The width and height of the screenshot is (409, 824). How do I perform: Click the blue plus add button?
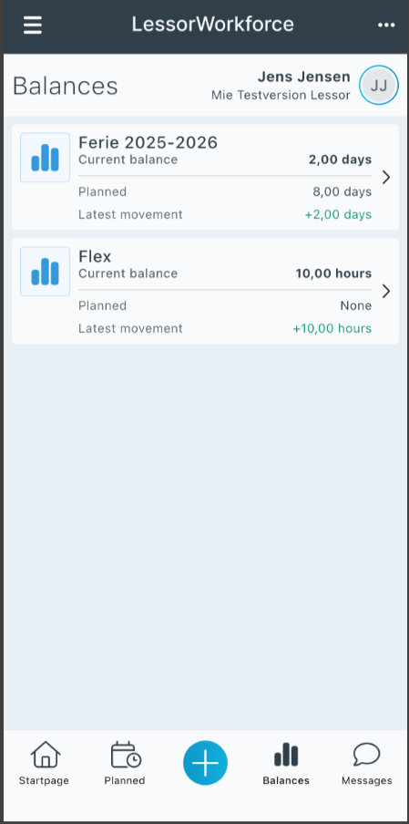click(x=205, y=763)
